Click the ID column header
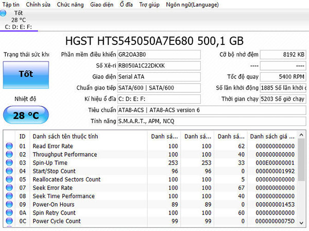 click(x=22, y=136)
